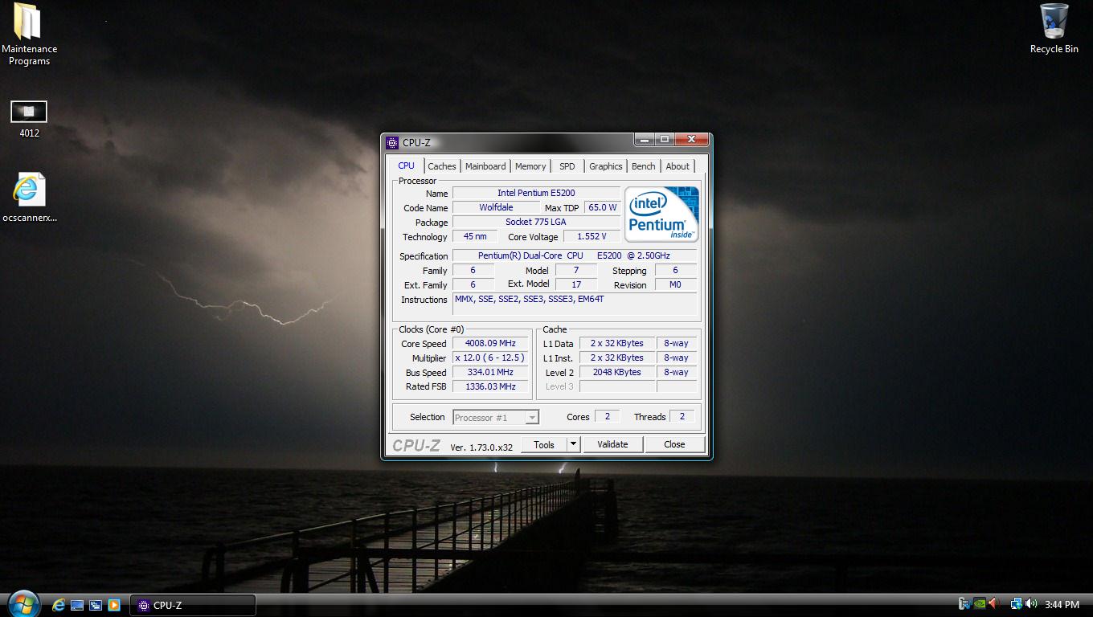
Task: Click the Code Name value Wolfdale
Action: 496,207
